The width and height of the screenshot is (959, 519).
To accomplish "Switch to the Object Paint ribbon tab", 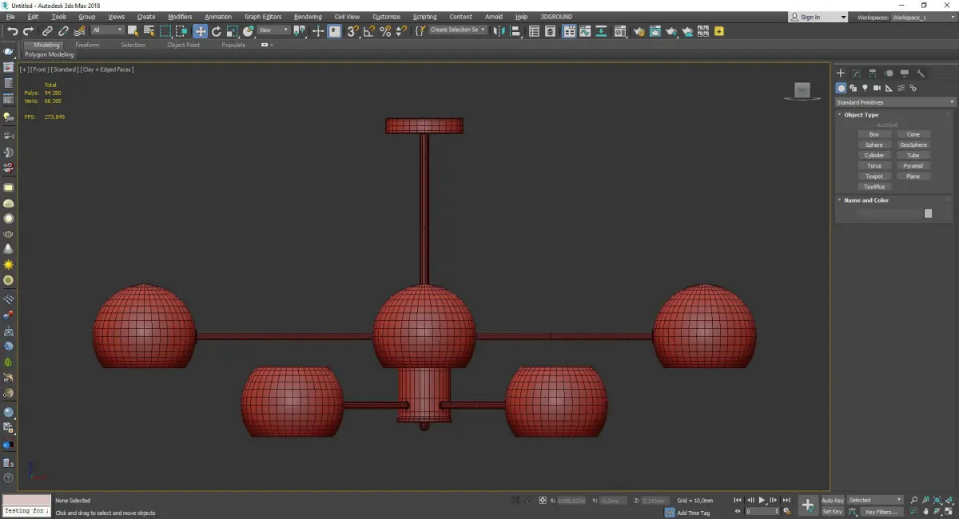I will (x=184, y=45).
